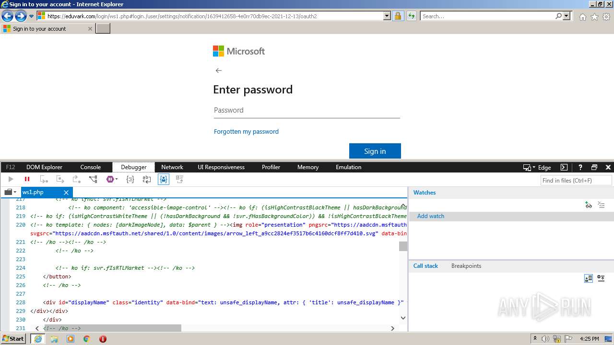Open the exception behavior dropdown (purple stop icon)

[112, 179]
